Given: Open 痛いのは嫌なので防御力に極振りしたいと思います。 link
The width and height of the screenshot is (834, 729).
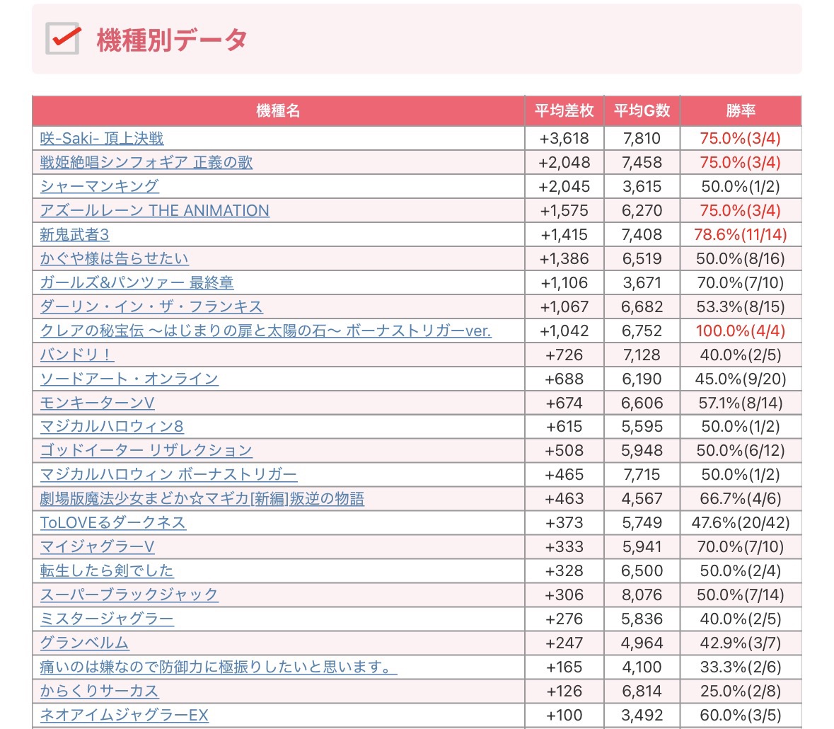Looking at the screenshot, I should pyautogui.click(x=219, y=667).
